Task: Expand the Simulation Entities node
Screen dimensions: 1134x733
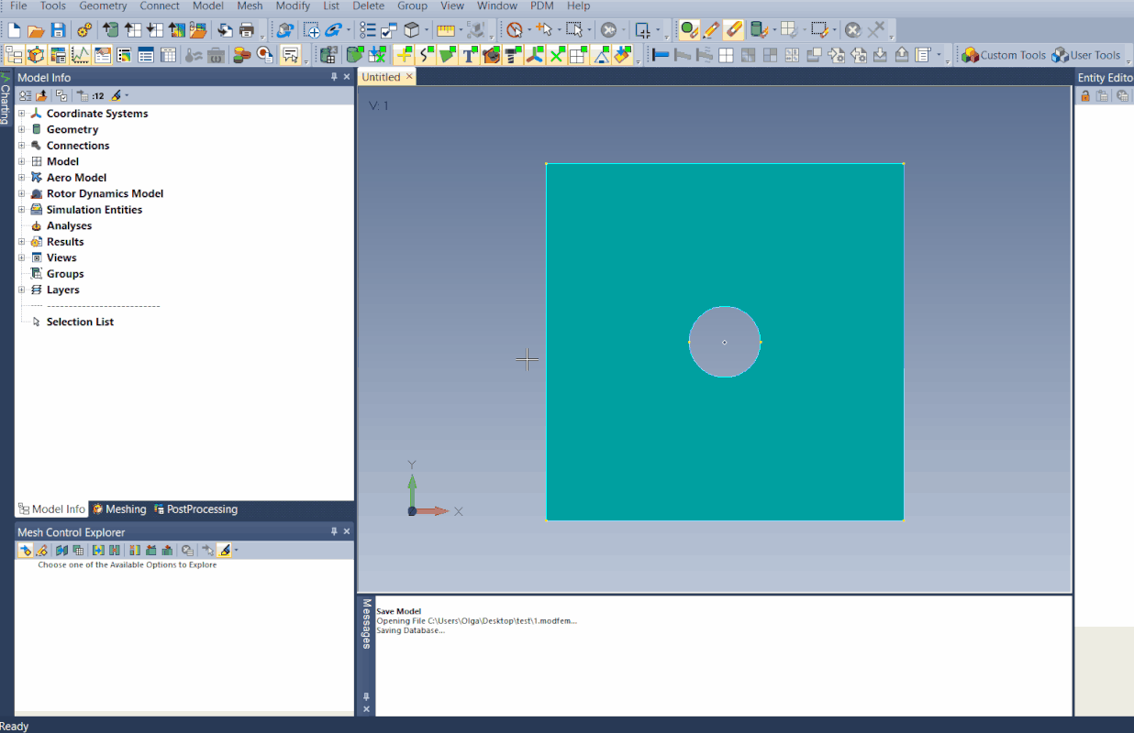Action: (x=22, y=210)
